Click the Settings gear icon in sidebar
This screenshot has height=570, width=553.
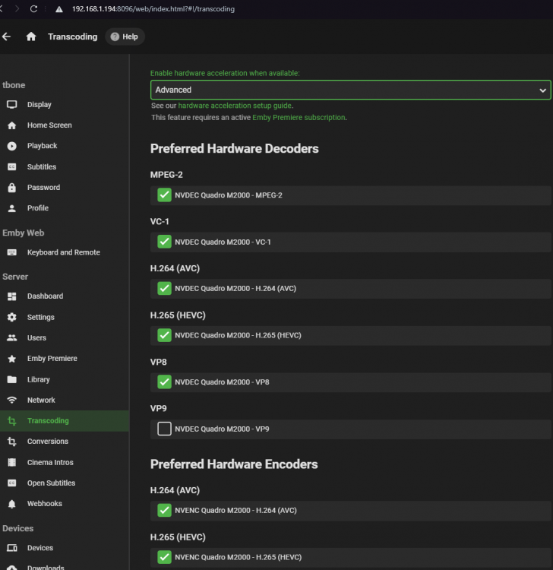(12, 318)
